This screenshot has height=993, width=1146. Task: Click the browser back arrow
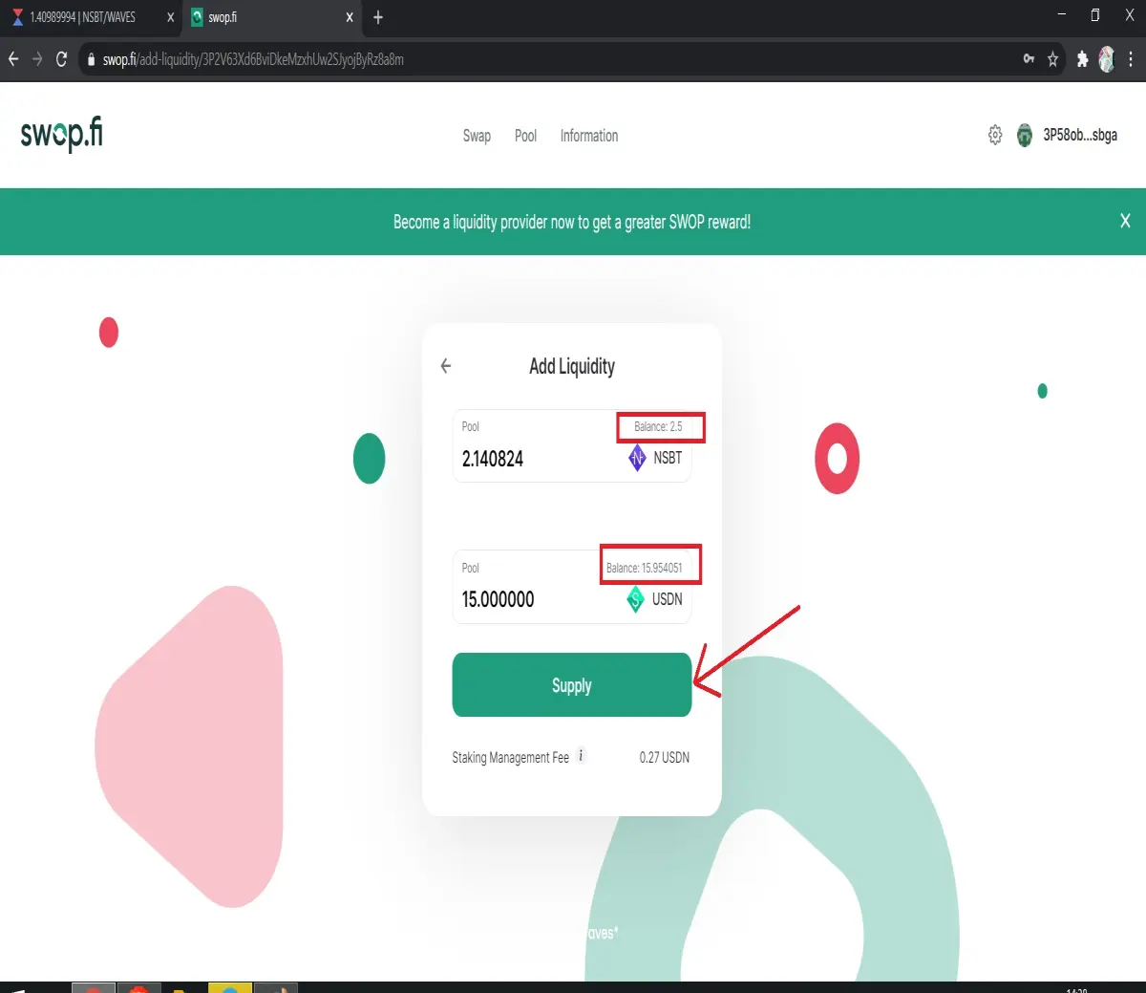[13, 59]
